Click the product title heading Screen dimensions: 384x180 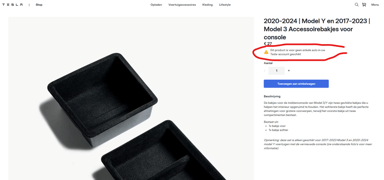coord(317,29)
